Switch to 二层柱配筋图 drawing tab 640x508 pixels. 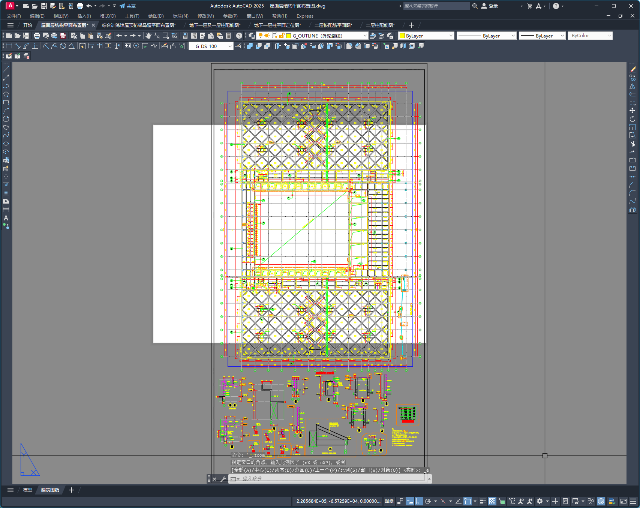click(380, 25)
